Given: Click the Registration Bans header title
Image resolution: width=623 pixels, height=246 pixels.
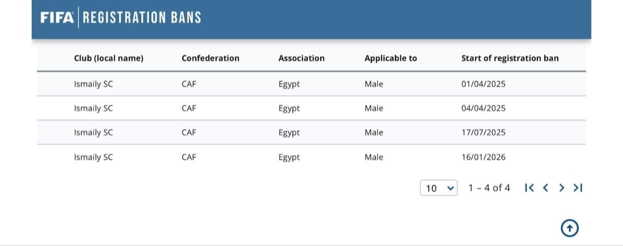Looking at the screenshot, I should 142,18.
